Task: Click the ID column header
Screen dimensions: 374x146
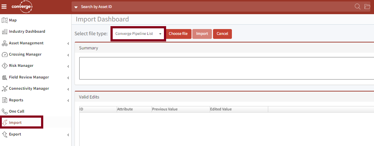Action: pos(98,109)
